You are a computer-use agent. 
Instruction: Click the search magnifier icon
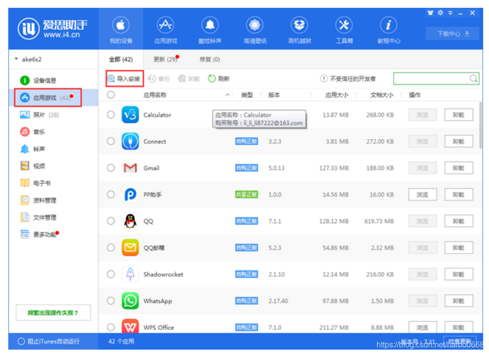point(473,78)
